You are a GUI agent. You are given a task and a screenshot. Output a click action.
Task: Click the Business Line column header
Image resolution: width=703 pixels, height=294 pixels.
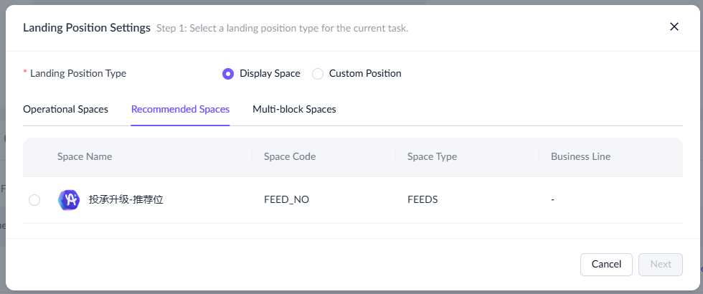tap(580, 156)
